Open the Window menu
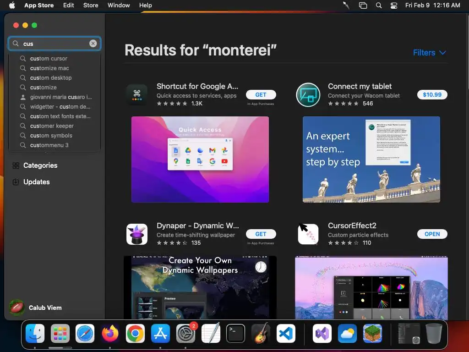The height and width of the screenshot is (352, 469). pos(119,5)
